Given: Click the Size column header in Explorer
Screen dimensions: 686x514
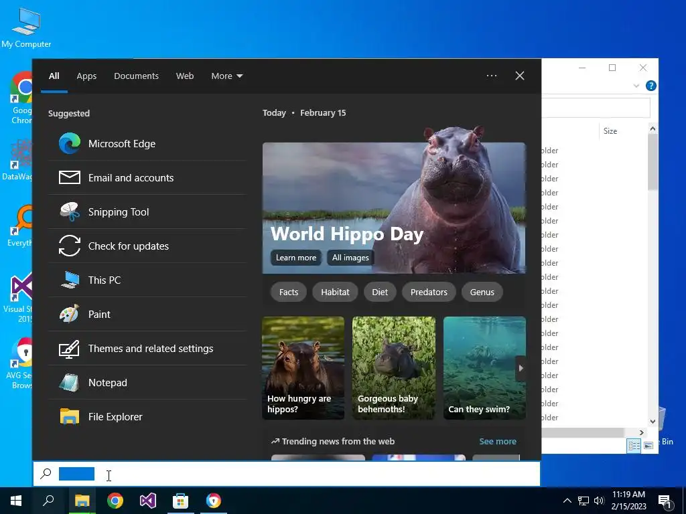Looking at the screenshot, I should [610, 131].
